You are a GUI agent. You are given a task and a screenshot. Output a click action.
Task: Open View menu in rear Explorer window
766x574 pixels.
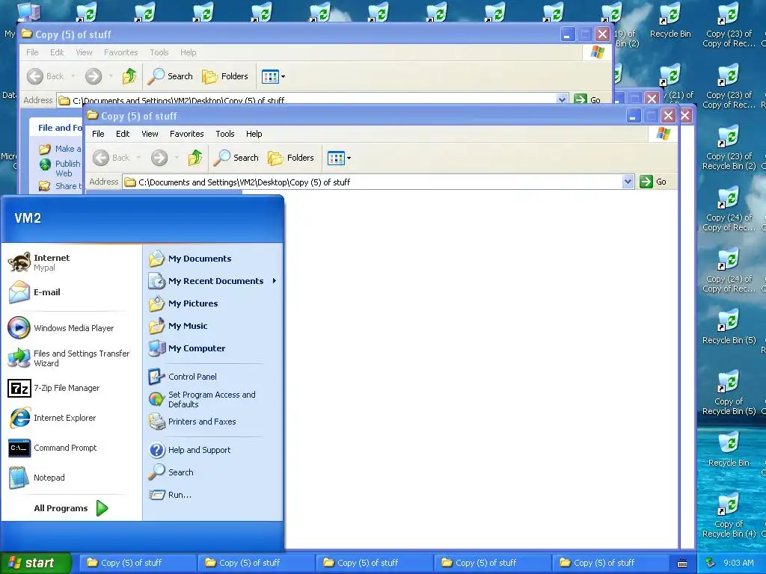point(84,52)
